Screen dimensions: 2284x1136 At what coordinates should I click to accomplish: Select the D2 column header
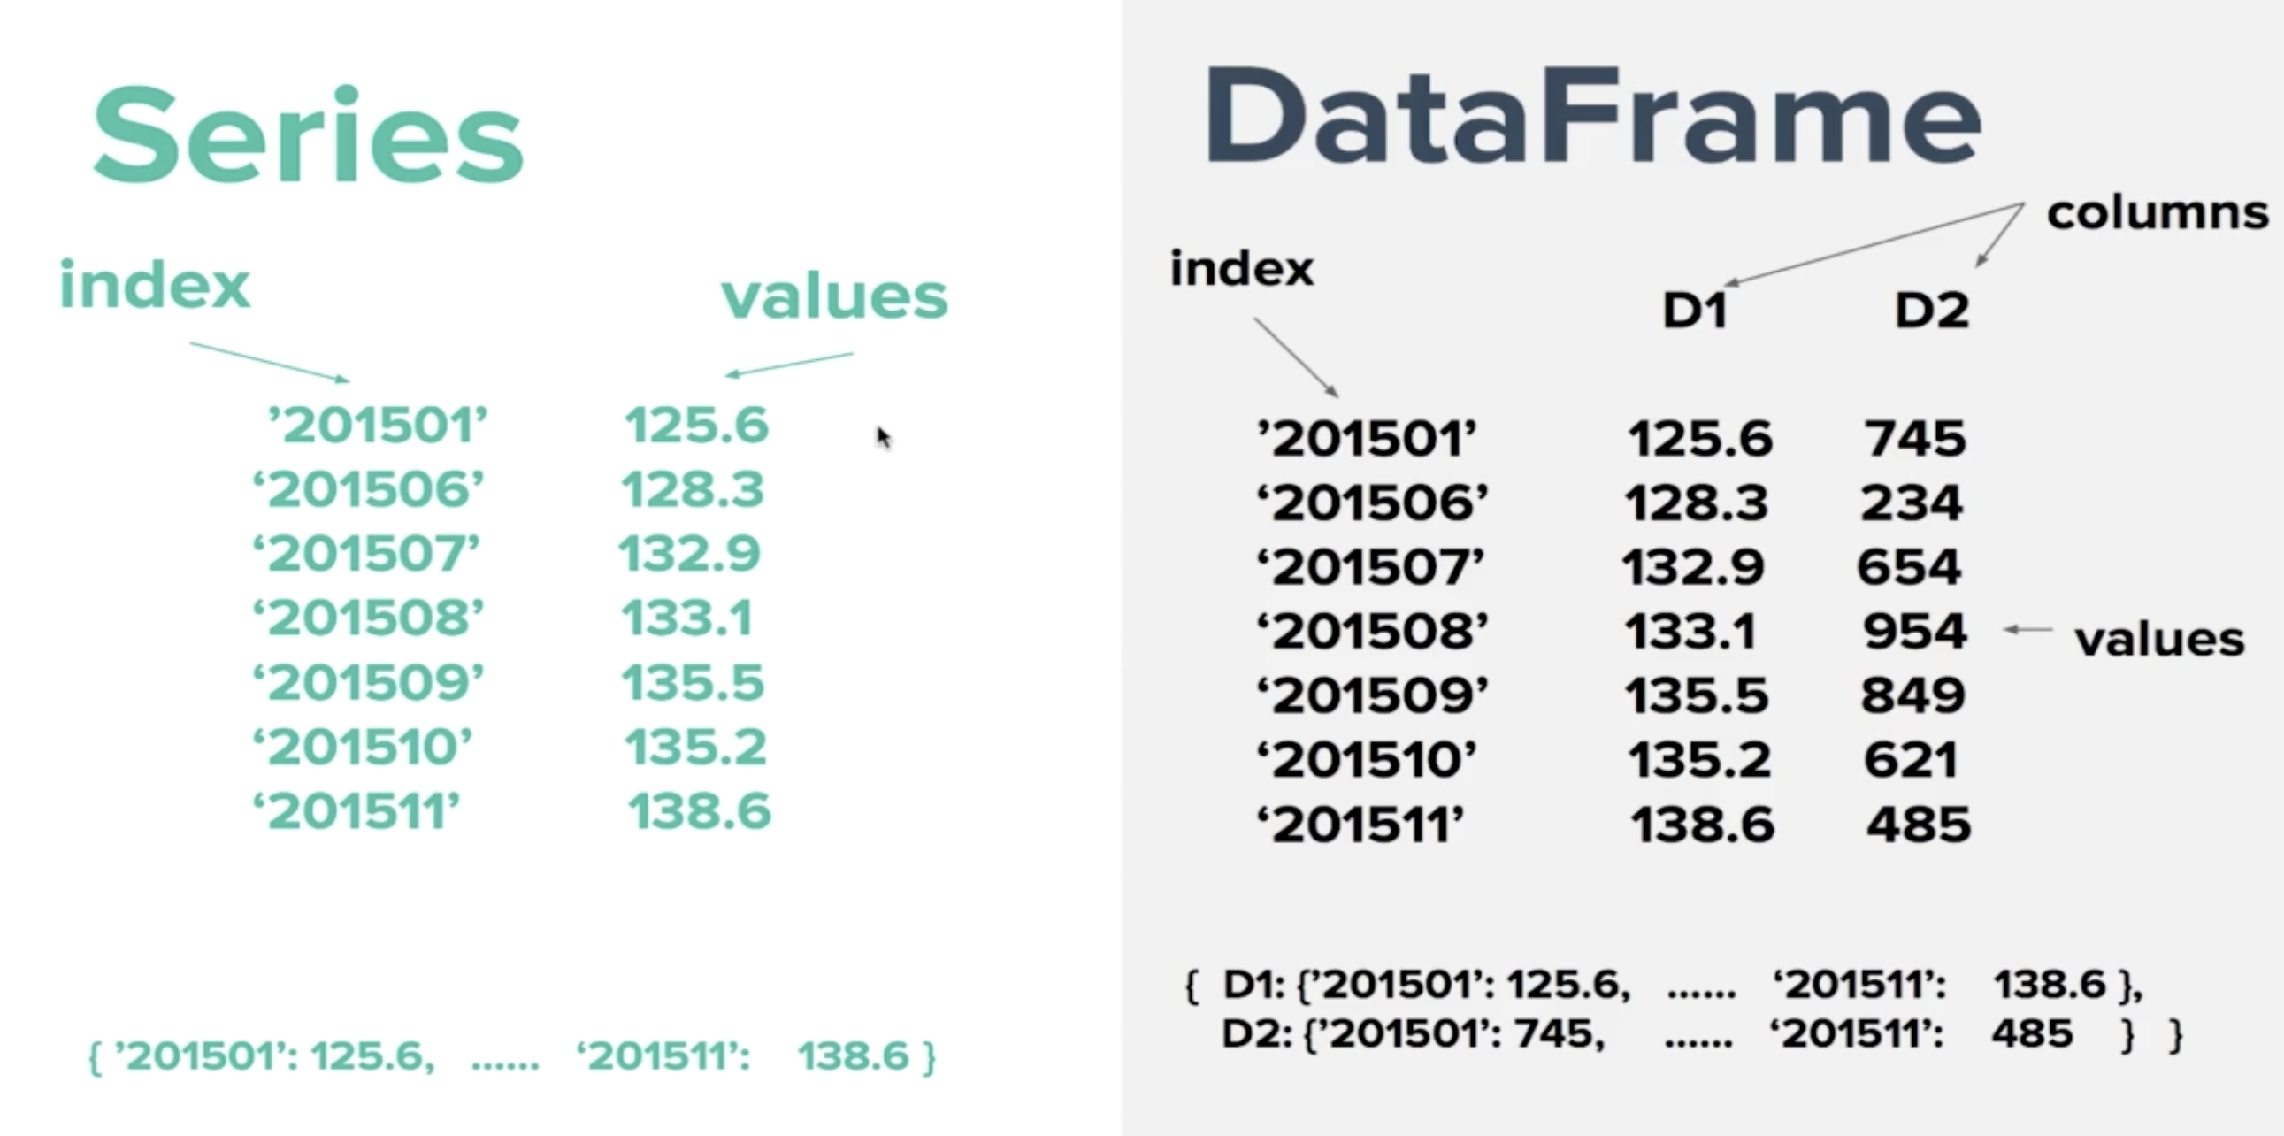[x=1931, y=311]
